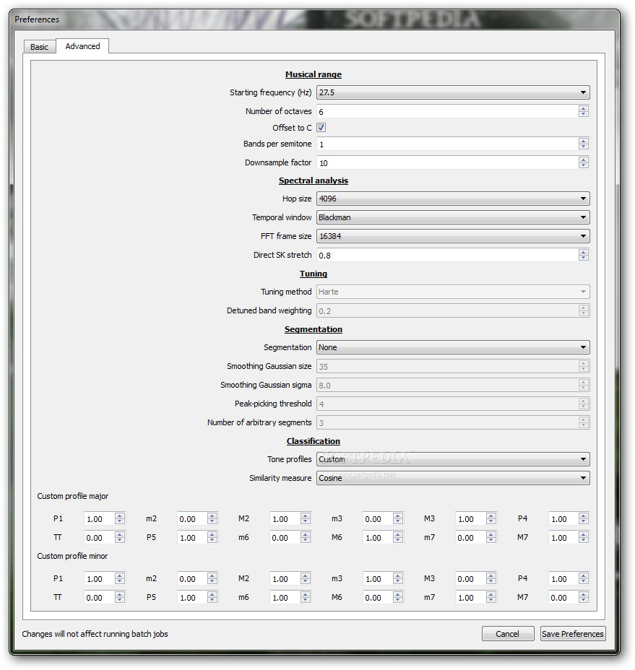635x670 pixels.
Task: Increase Custom profile major TT value
Action: [x=120, y=534]
